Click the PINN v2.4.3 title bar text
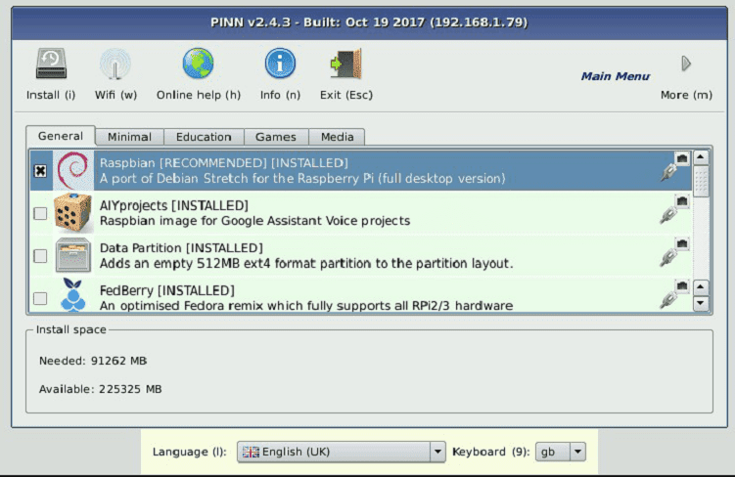 [x=369, y=22]
